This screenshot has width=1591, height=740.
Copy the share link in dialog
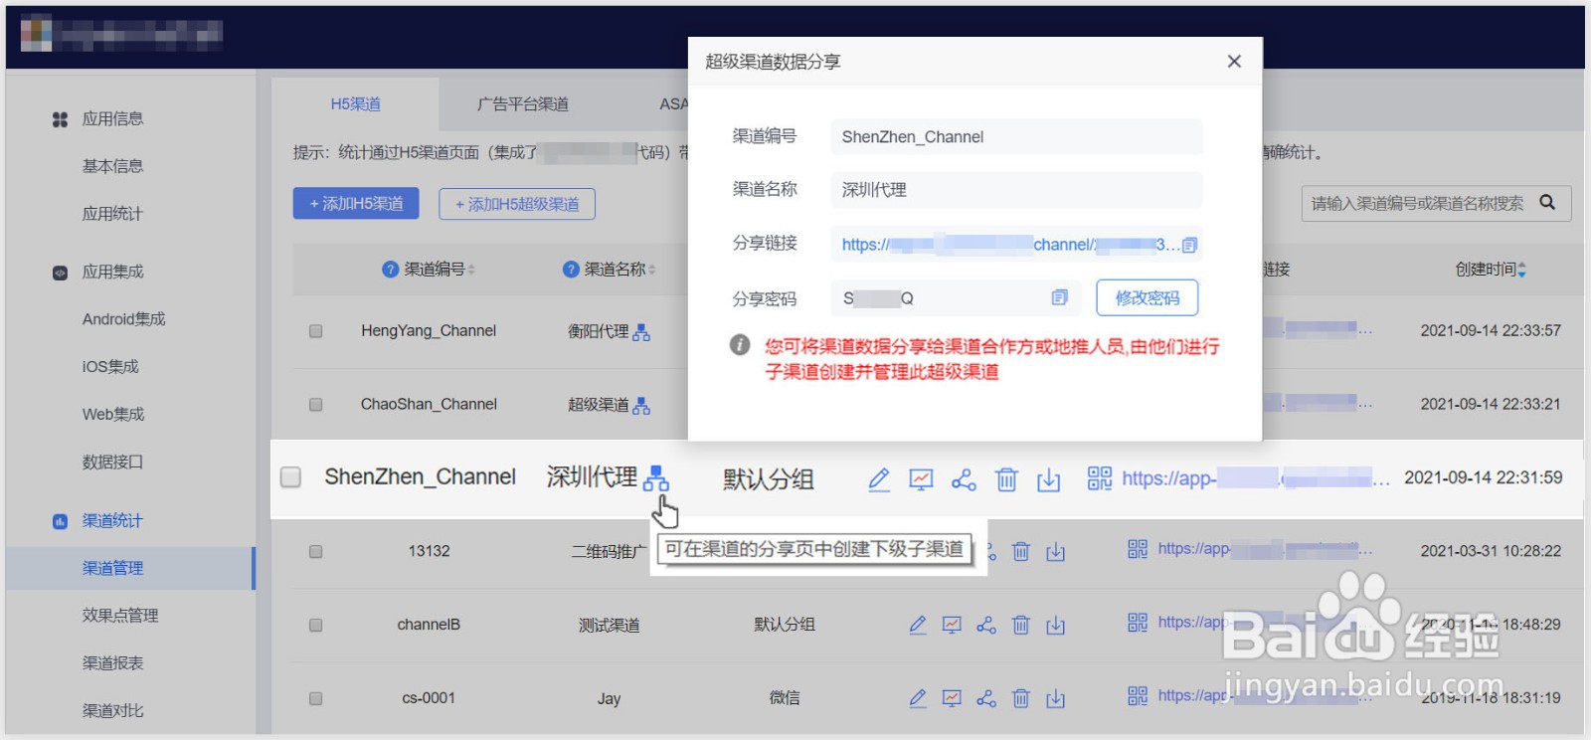pyautogui.click(x=1190, y=245)
